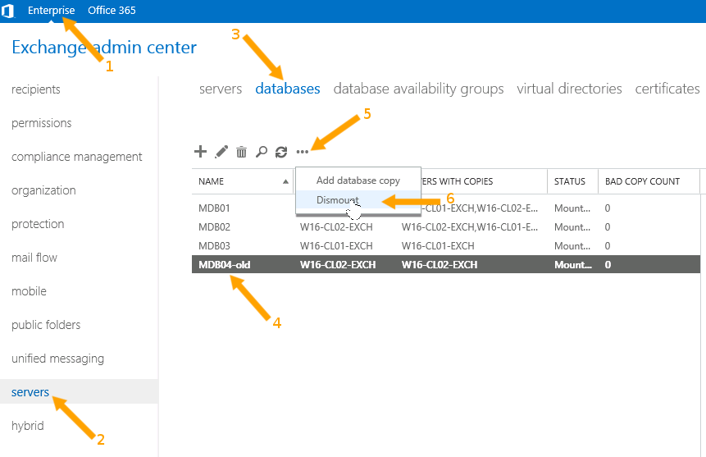The width and height of the screenshot is (706, 457).
Task: Add a new database with plus icon
Action: point(200,152)
